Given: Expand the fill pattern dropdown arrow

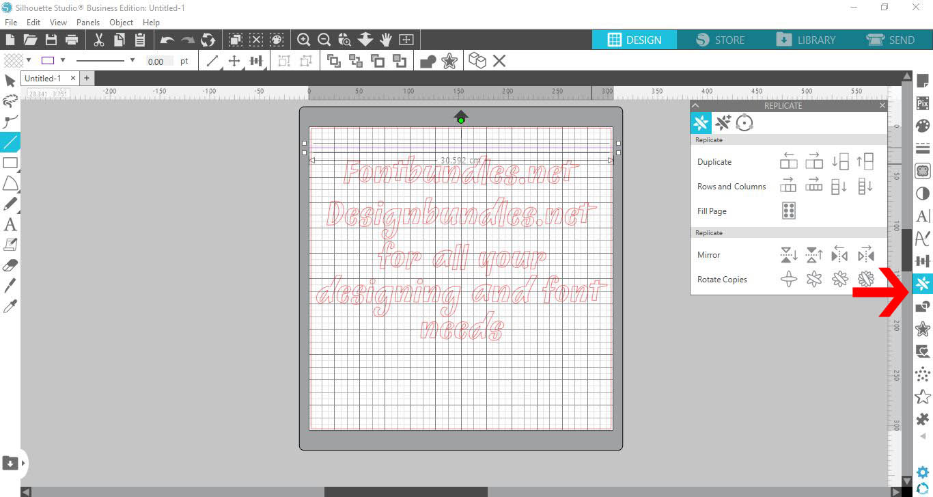Looking at the screenshot, I should click(29, 60).
